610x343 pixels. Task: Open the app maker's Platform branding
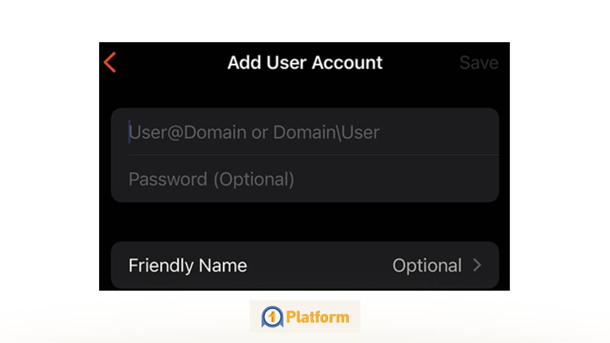tap(305, 316)
